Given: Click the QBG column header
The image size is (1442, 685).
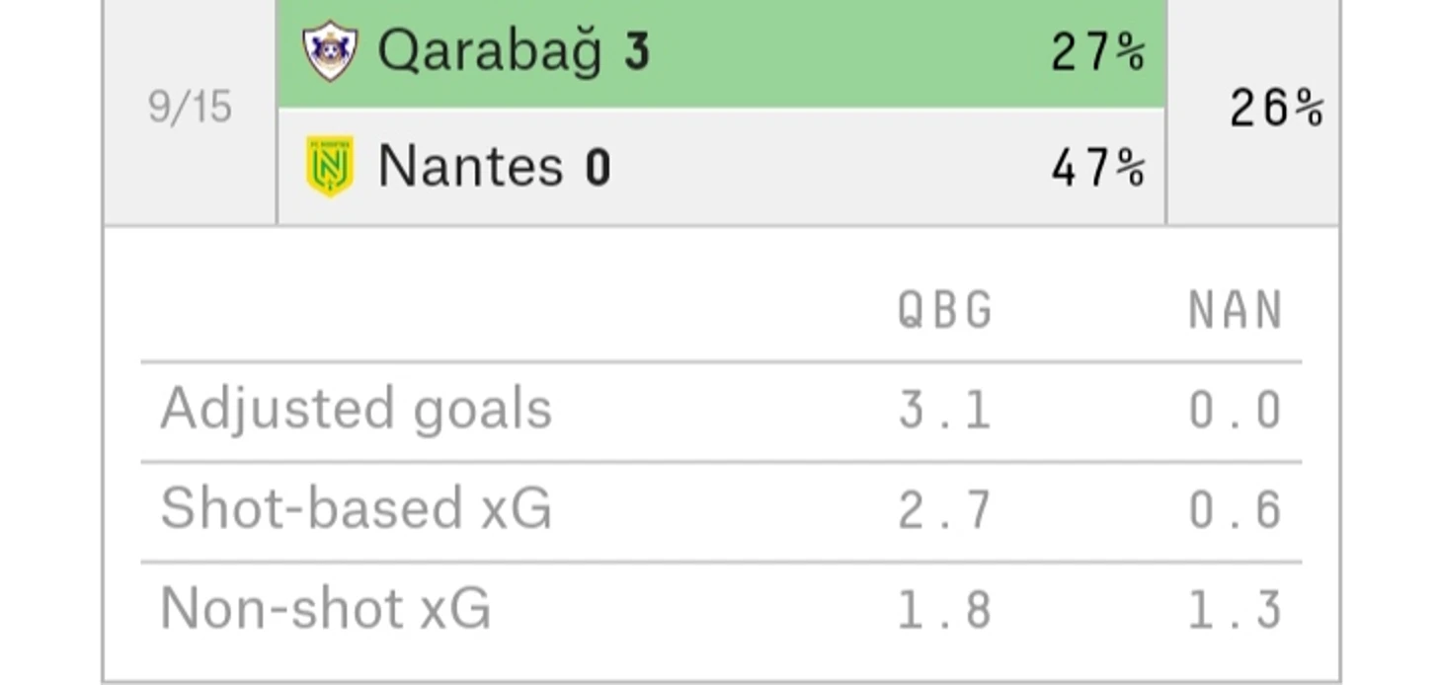Looking at the screenshot, I should [x=944, y=311].
